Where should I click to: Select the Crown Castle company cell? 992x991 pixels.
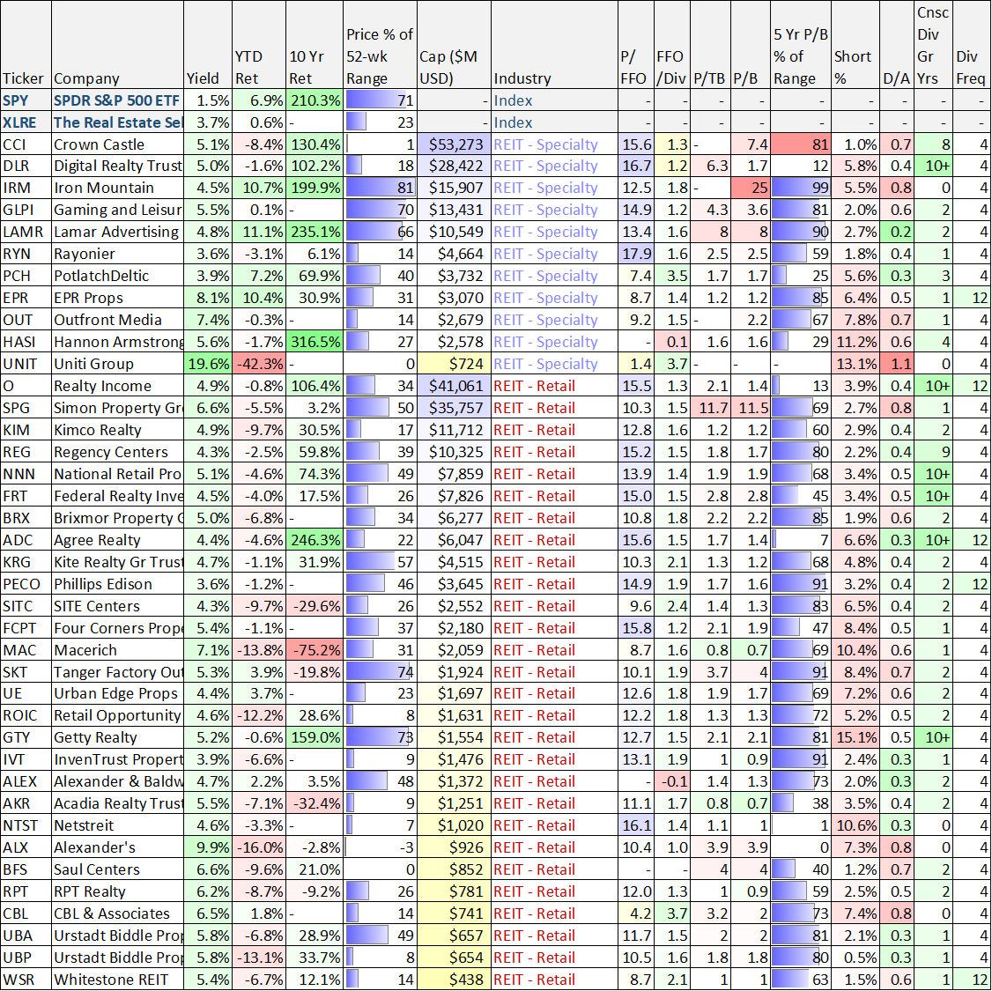coord(118,144)
